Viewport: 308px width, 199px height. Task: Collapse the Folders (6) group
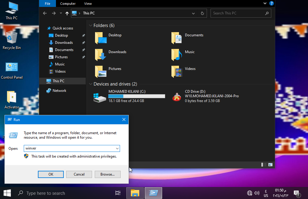point(91,26)
